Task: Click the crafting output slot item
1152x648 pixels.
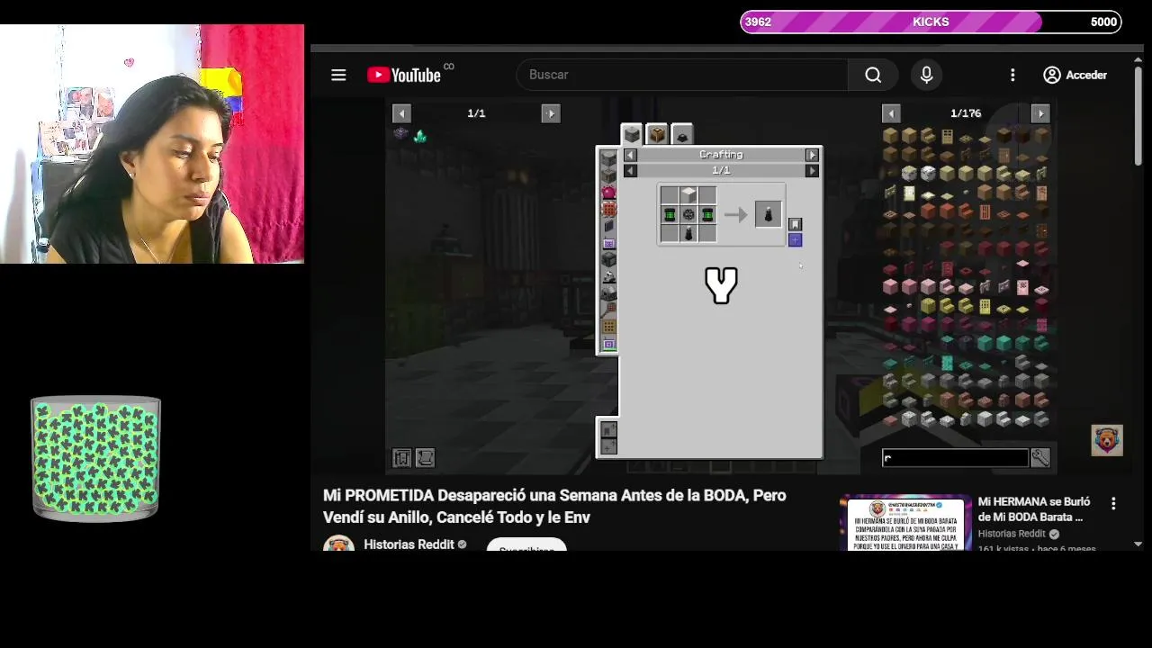Action: [768, 214]
